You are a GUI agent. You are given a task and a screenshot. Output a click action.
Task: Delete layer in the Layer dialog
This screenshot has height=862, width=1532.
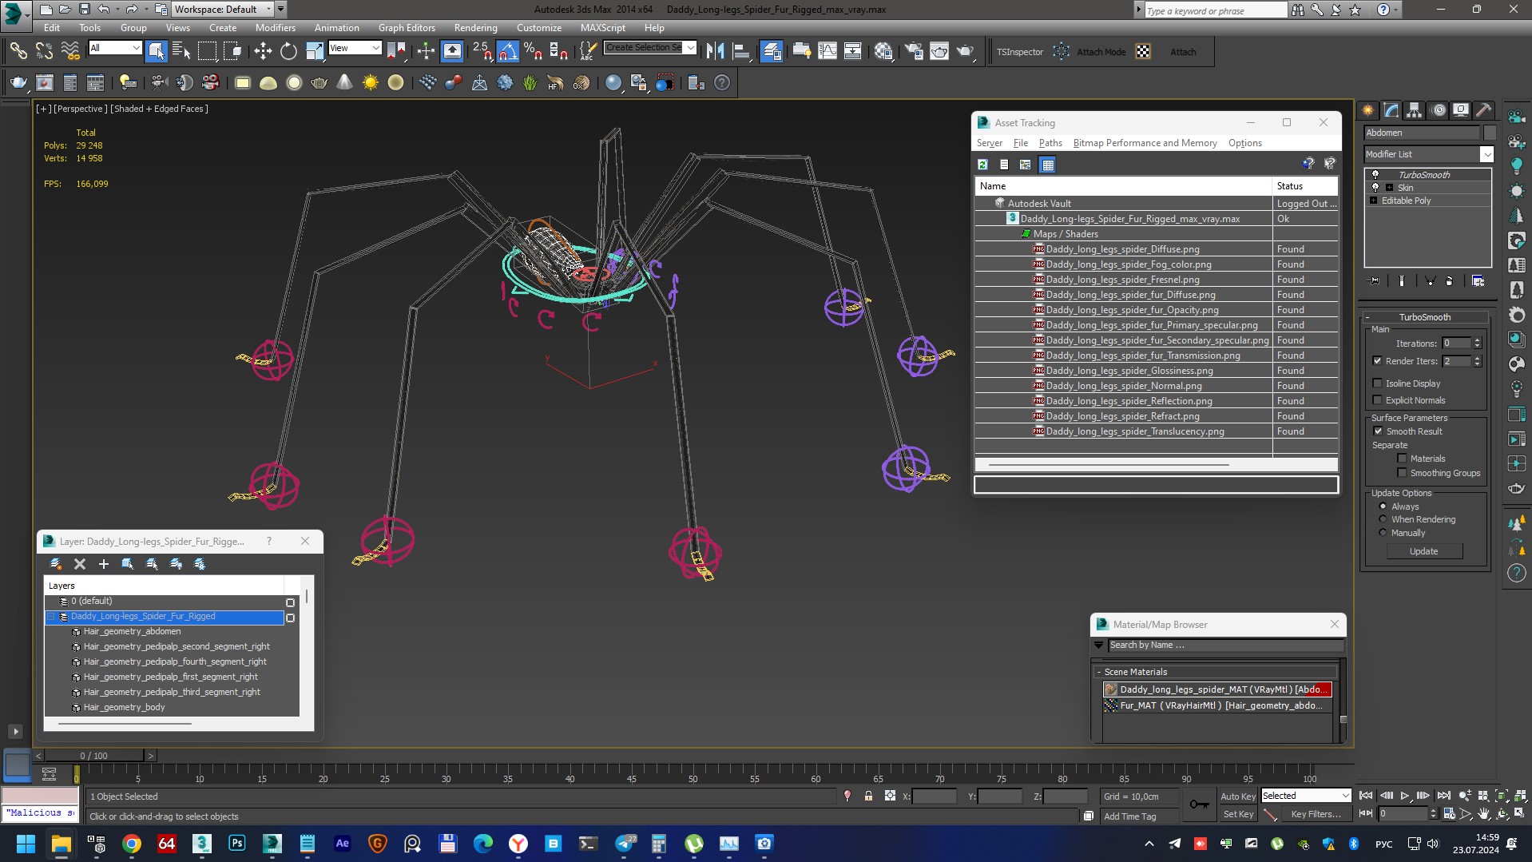point(80,564)
